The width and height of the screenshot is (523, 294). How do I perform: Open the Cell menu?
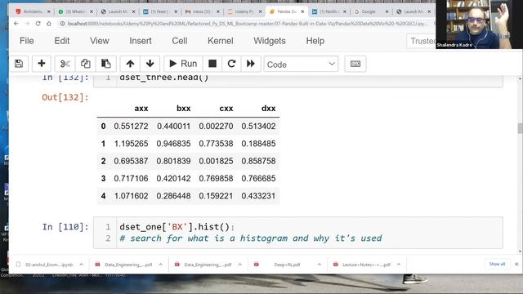tap(180, 41)
